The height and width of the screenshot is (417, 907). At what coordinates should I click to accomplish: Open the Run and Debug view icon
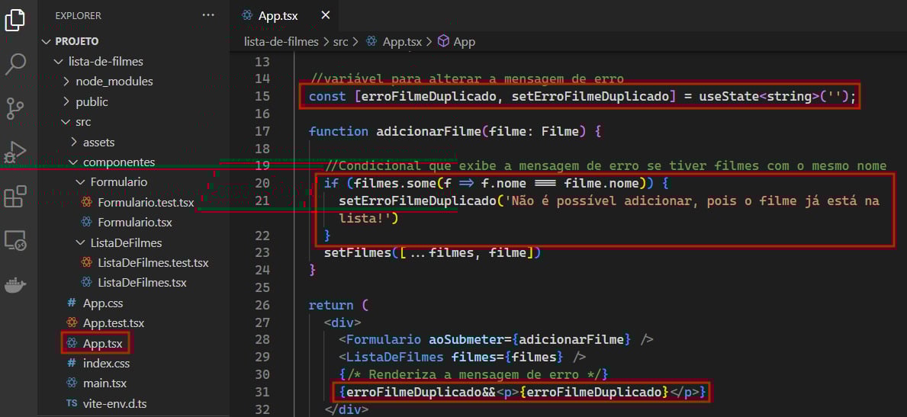pyautogui.click(x=15, y=152)
